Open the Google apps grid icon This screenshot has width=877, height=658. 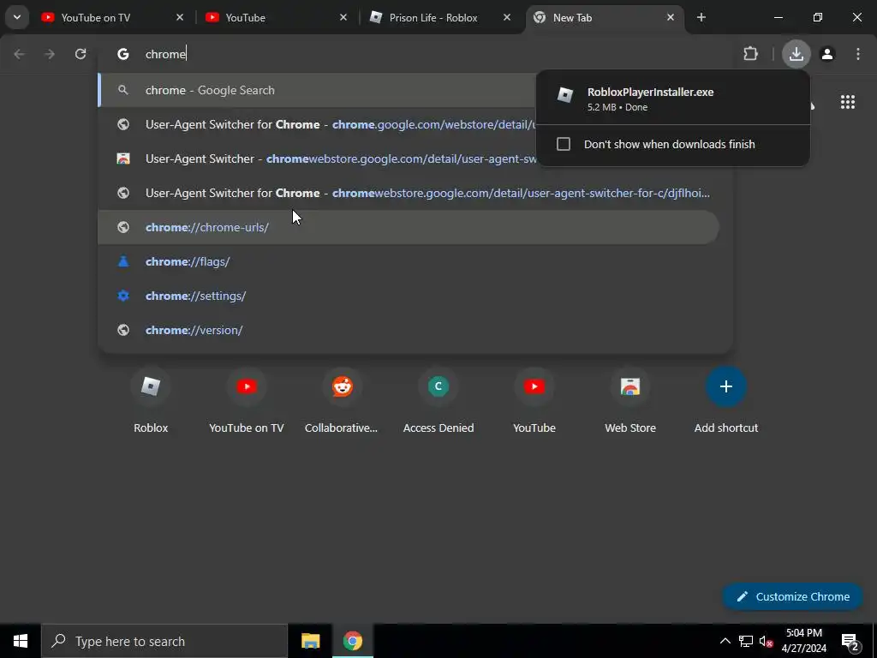click(847, 102)
